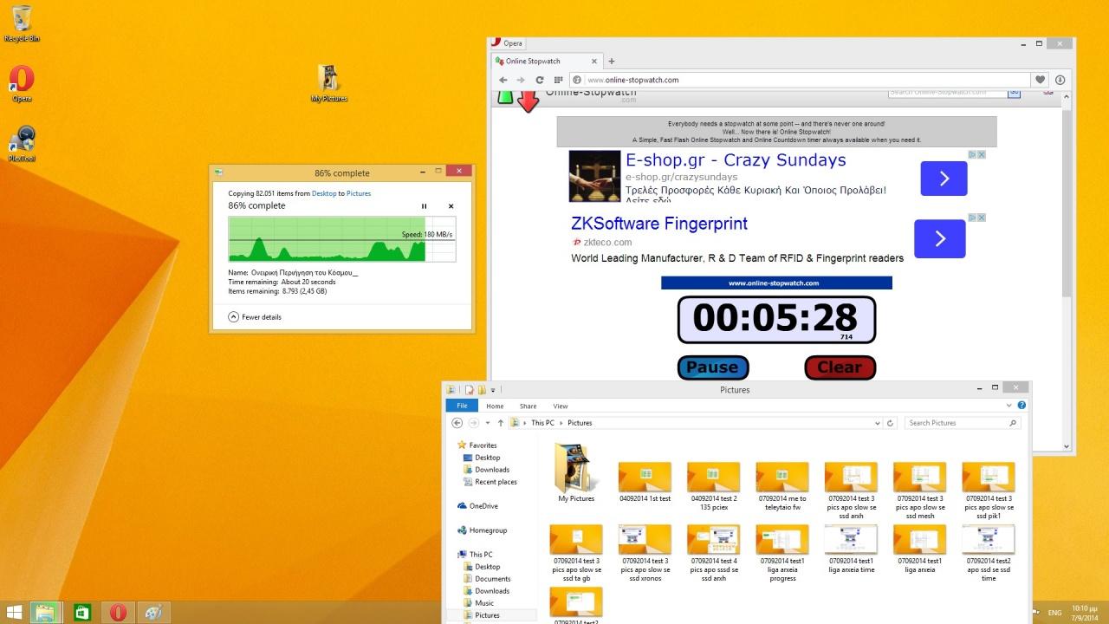The image size is (1109, 624).
Task: Open the Desktop source link in copy dialog
Action: 324,193
